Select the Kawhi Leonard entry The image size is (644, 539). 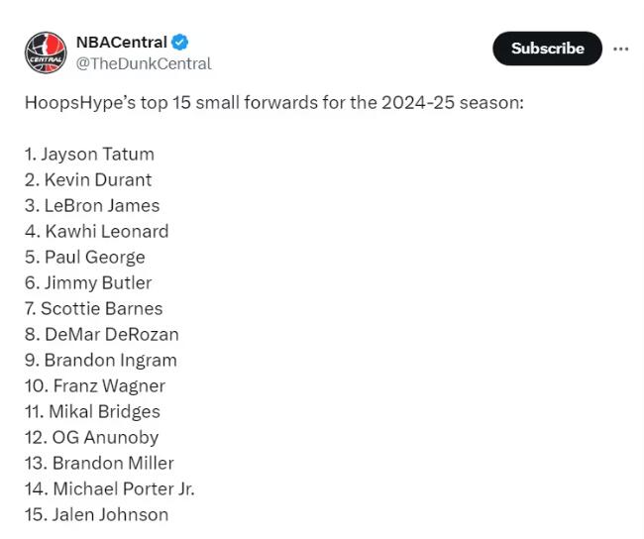pyautogui.click(x=97, y=232)
